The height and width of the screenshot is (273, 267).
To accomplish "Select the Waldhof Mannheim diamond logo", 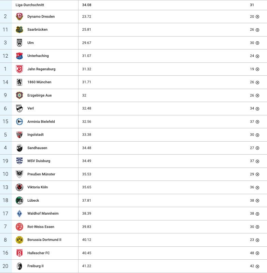I will (19, 214).
